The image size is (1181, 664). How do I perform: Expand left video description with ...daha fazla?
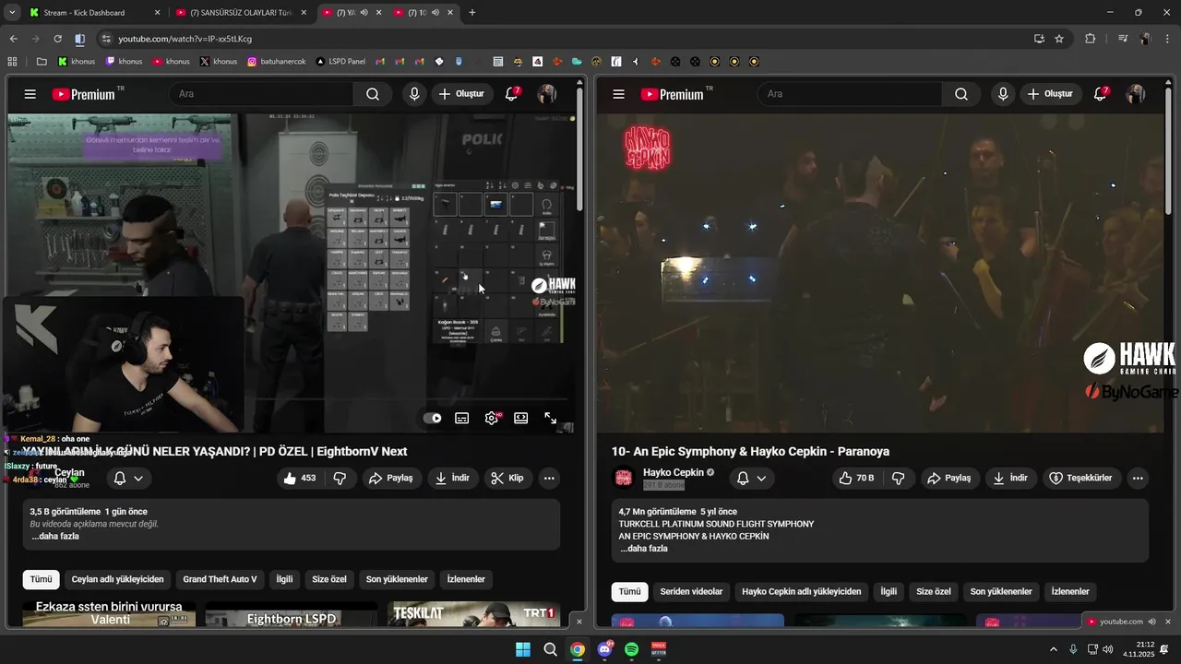(55, 536)
